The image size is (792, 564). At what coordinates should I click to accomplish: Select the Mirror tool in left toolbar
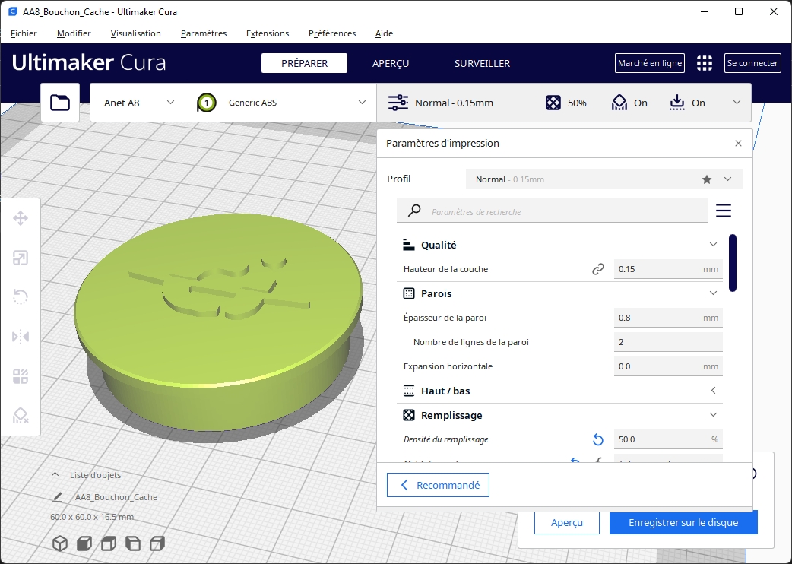click(x=21, y=337)
